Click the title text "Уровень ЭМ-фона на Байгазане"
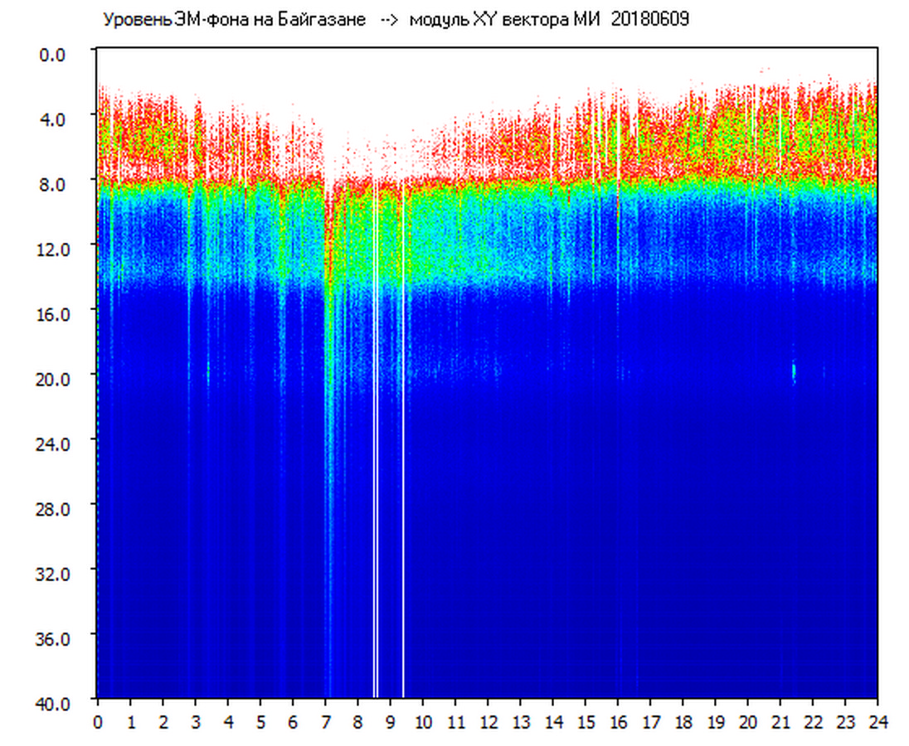 click(x=234, y=20)
